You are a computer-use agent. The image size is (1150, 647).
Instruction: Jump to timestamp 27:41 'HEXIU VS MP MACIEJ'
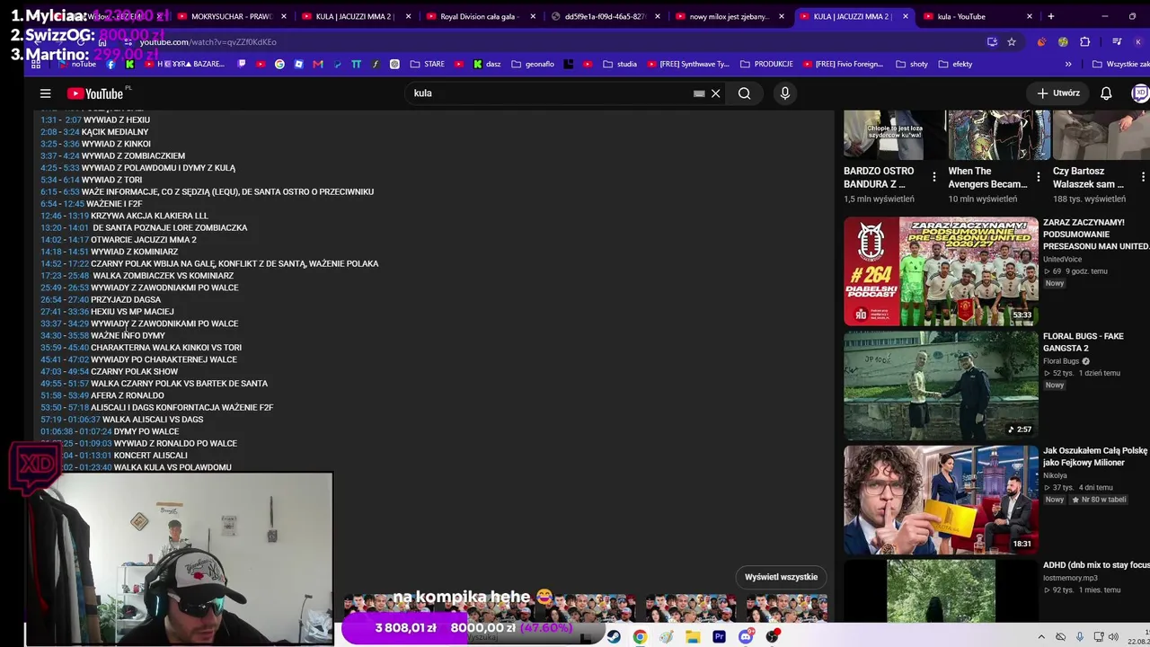[x=50, y=312]
